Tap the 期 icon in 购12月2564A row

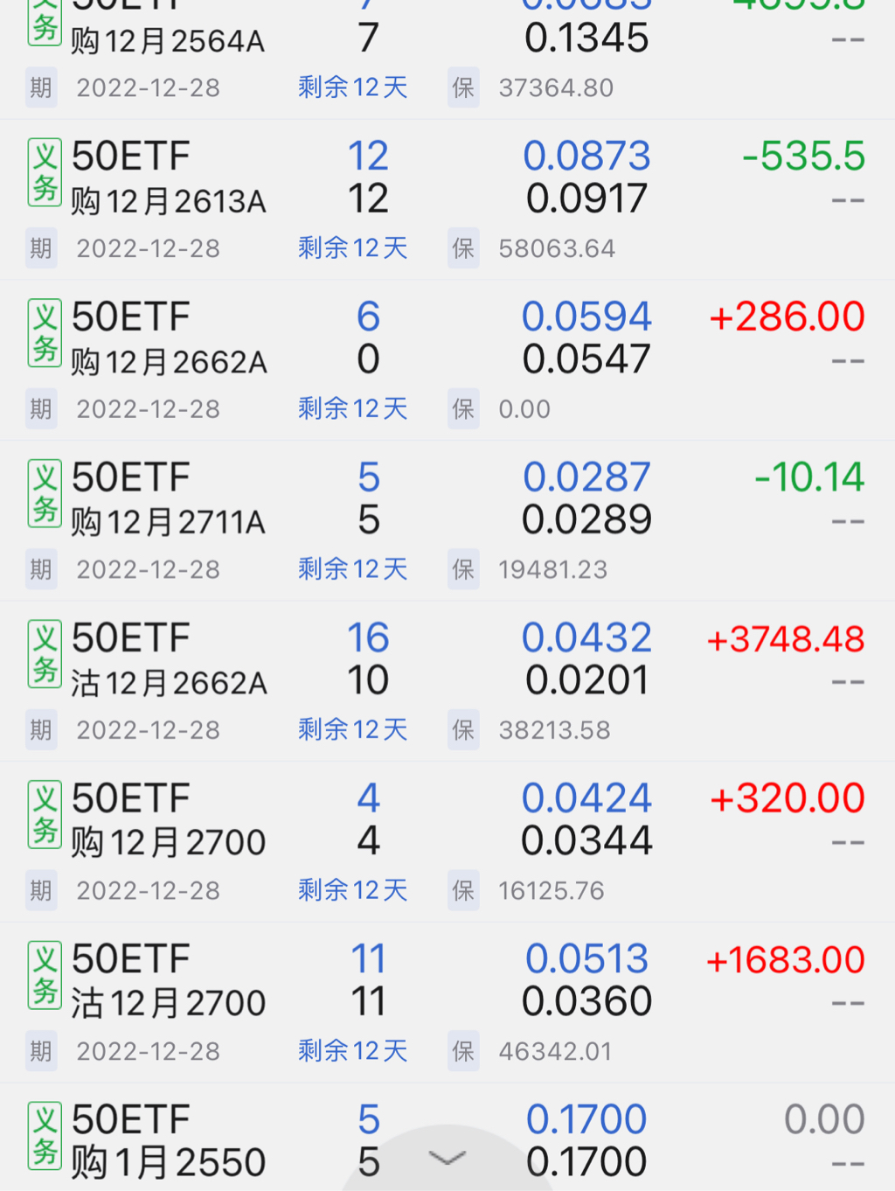click(x=41, y=88)
